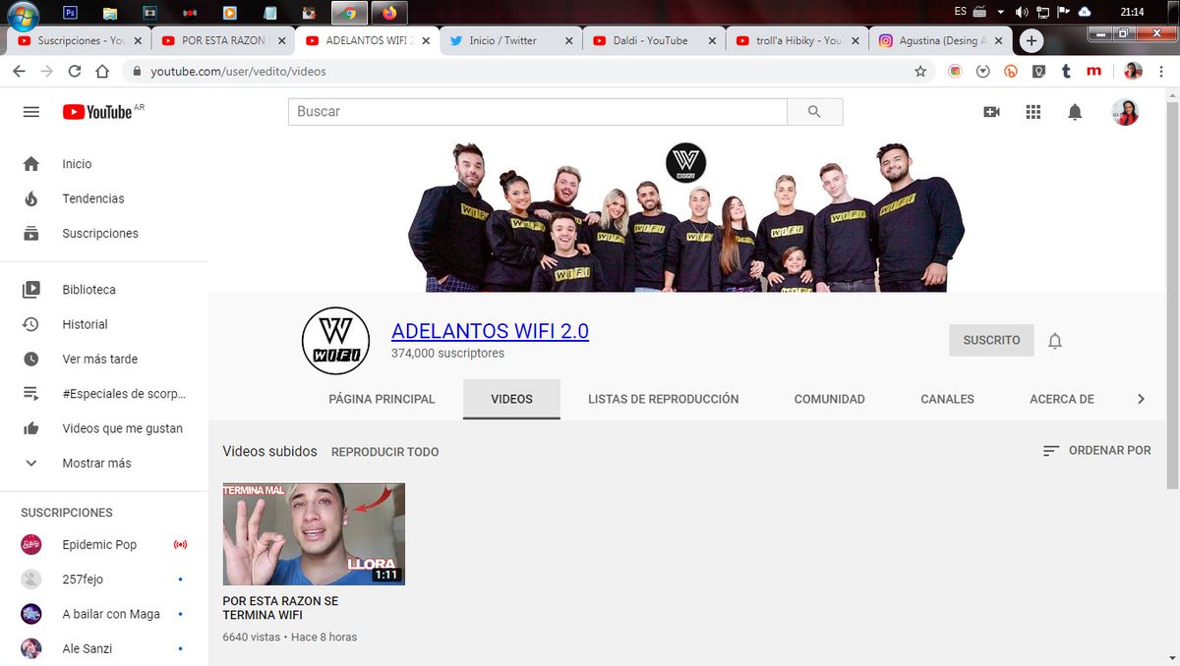Click the page vertical scrollbar

pos(1172,295)
